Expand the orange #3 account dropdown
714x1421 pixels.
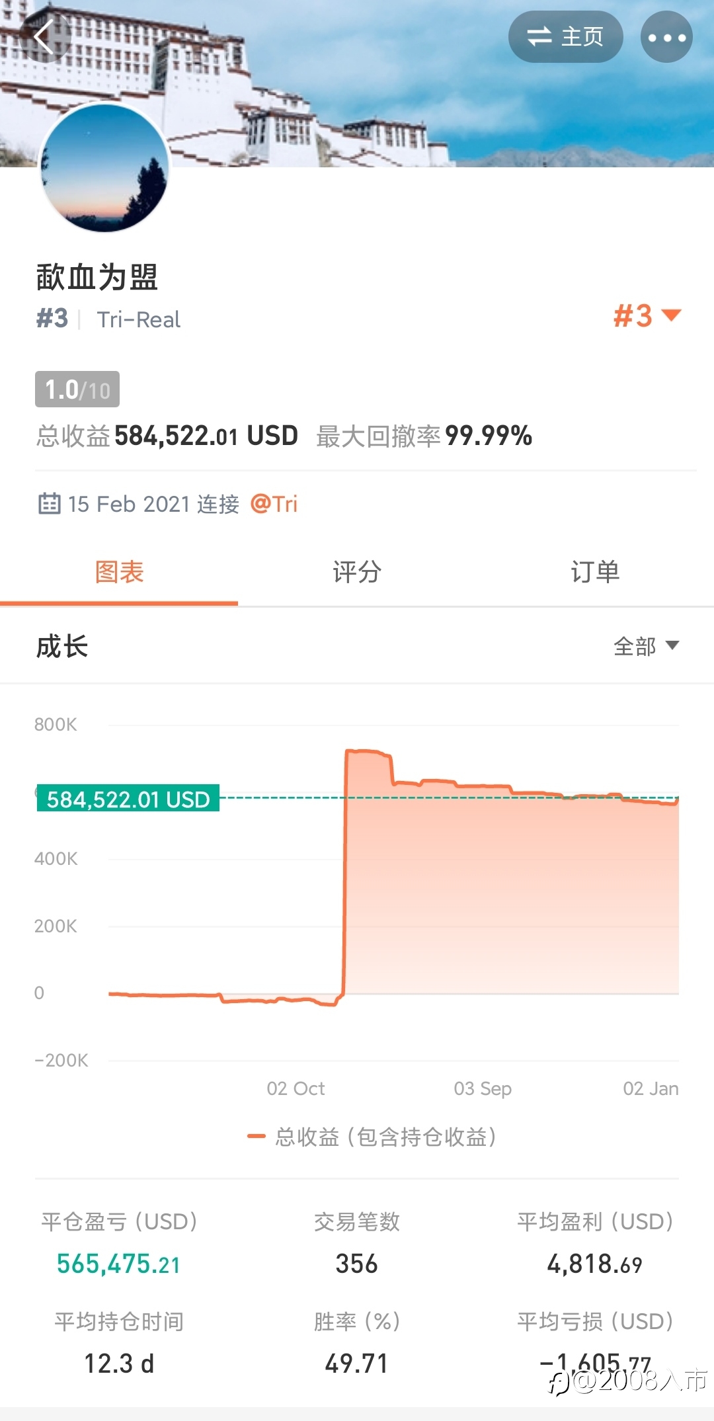pos(647,316)
